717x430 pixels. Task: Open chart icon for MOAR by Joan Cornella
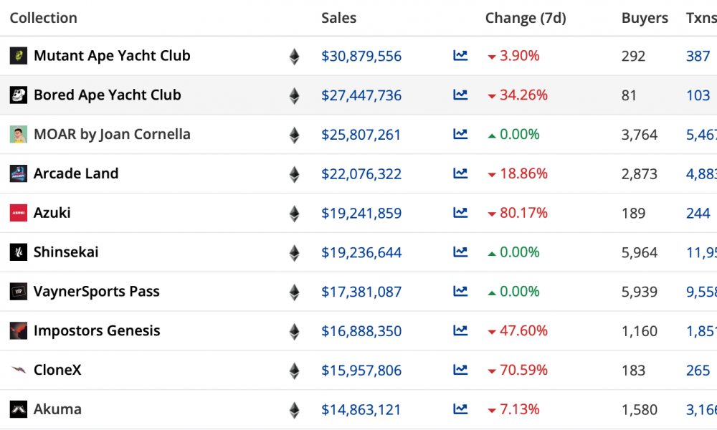pos(460,134)
